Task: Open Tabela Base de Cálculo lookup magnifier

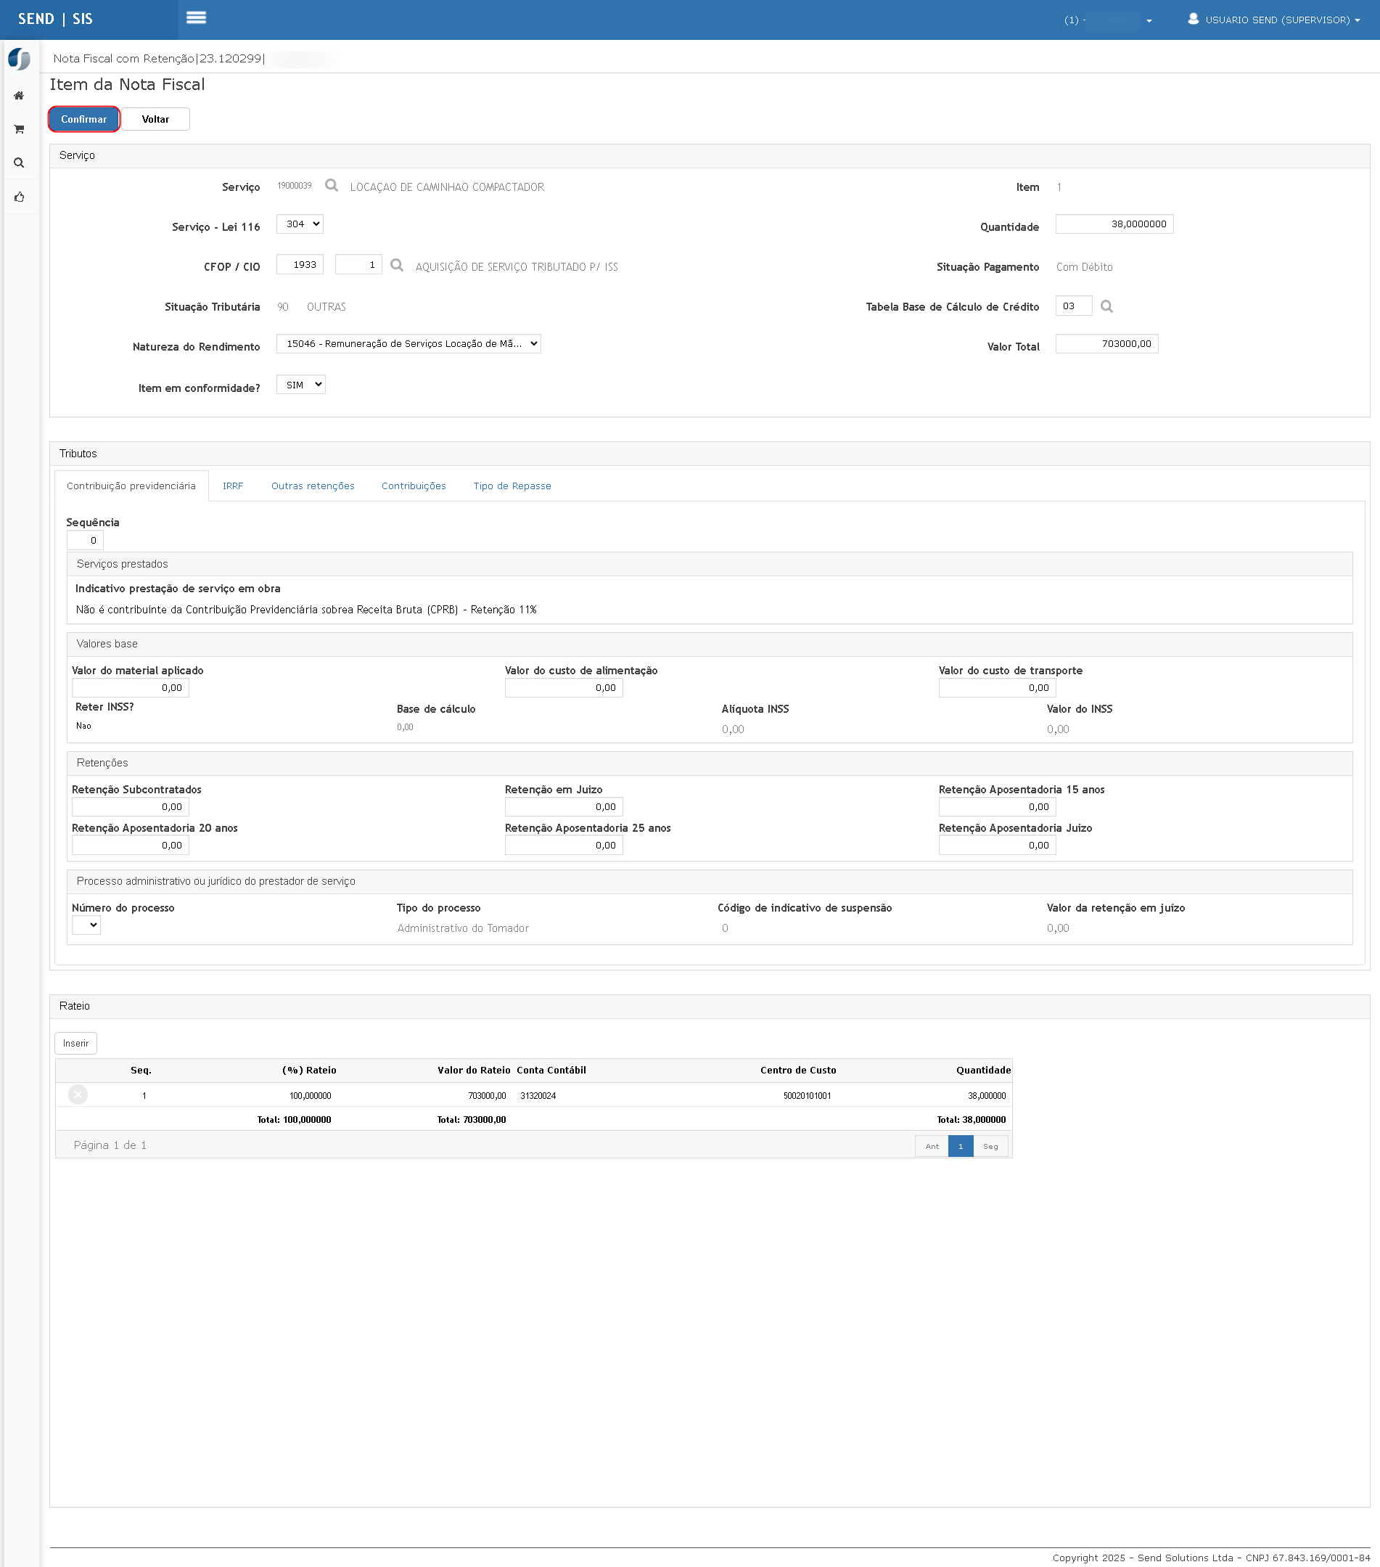Action: click(1106, 307)
